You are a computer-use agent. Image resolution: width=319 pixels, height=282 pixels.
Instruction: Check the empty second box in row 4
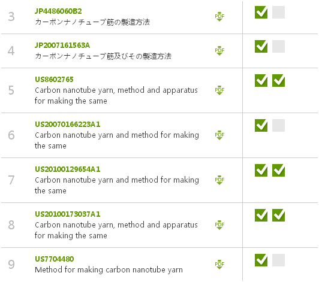pyautogui.click(x=278, y=46)
